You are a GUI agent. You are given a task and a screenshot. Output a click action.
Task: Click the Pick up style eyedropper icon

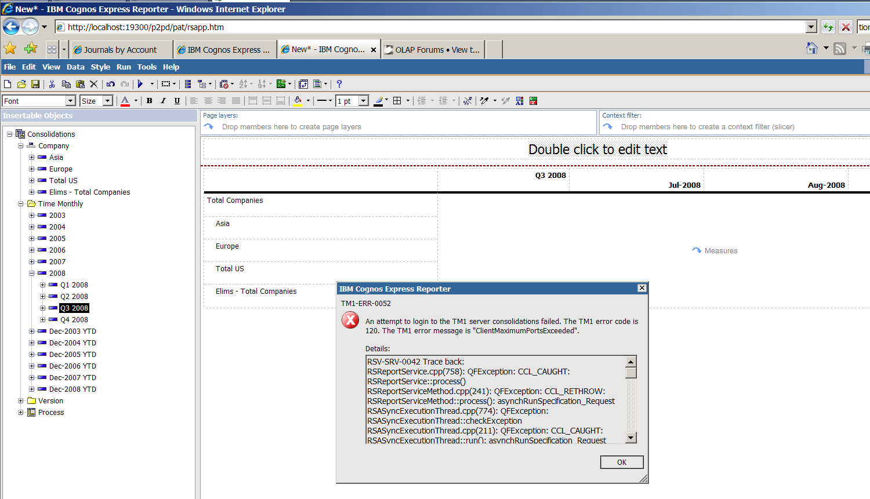click(484, 101)
